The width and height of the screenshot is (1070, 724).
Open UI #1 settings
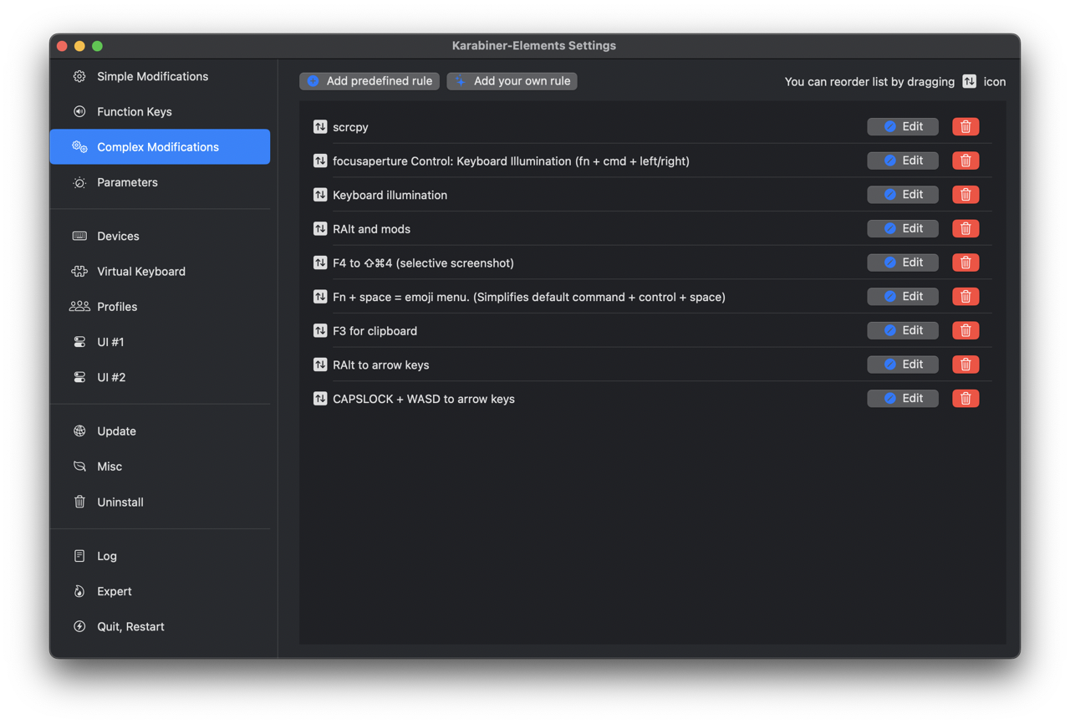(160, 342)
